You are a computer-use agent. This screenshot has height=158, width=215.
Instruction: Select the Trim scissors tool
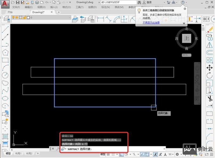(210, 99)
